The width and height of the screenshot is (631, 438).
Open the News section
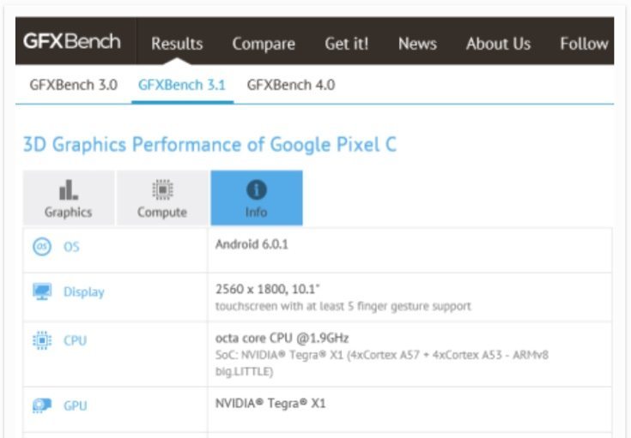click(x=417, y=44)
